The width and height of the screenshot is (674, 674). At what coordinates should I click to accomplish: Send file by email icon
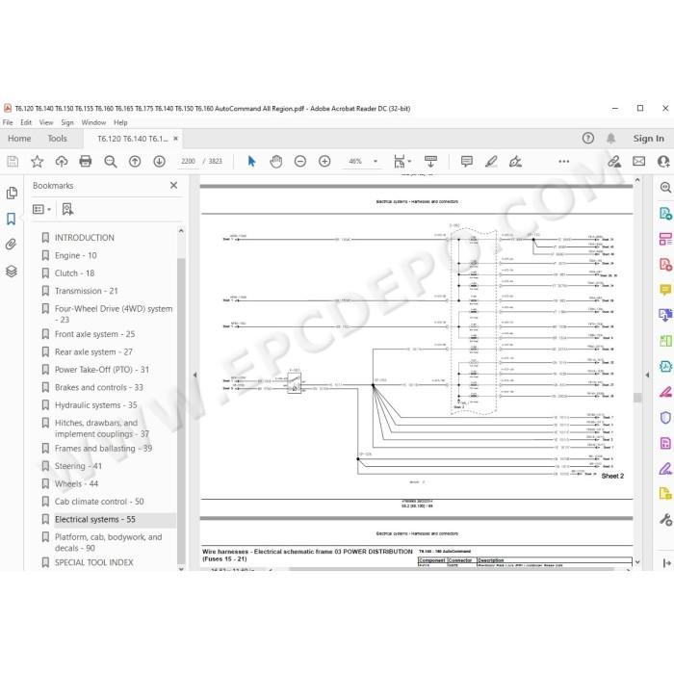[x=638, y=162]
